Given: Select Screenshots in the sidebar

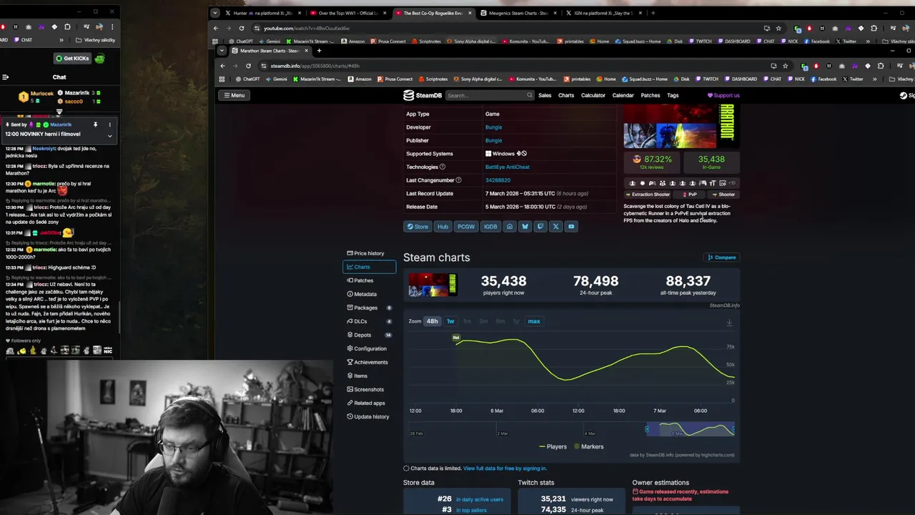Looking at the screenshot, I should tap(369, 389).
